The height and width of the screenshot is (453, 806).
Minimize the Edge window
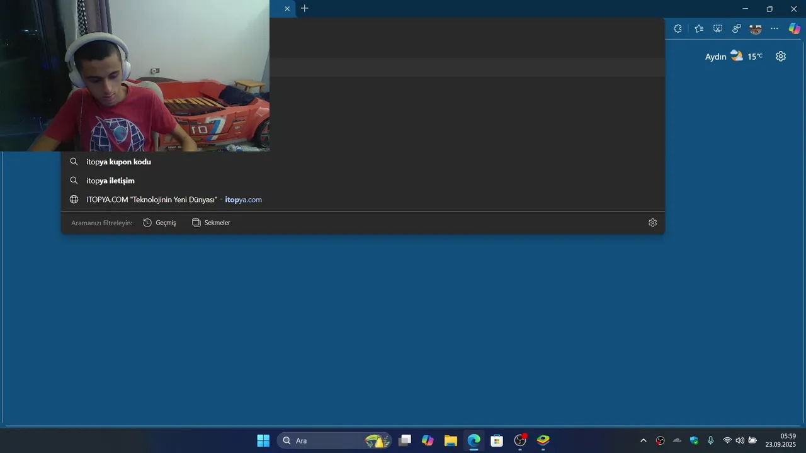(x=746, y=9)
